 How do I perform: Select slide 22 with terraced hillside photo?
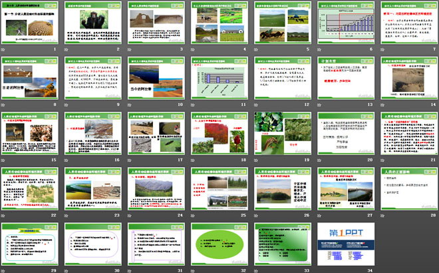[30, 188]
